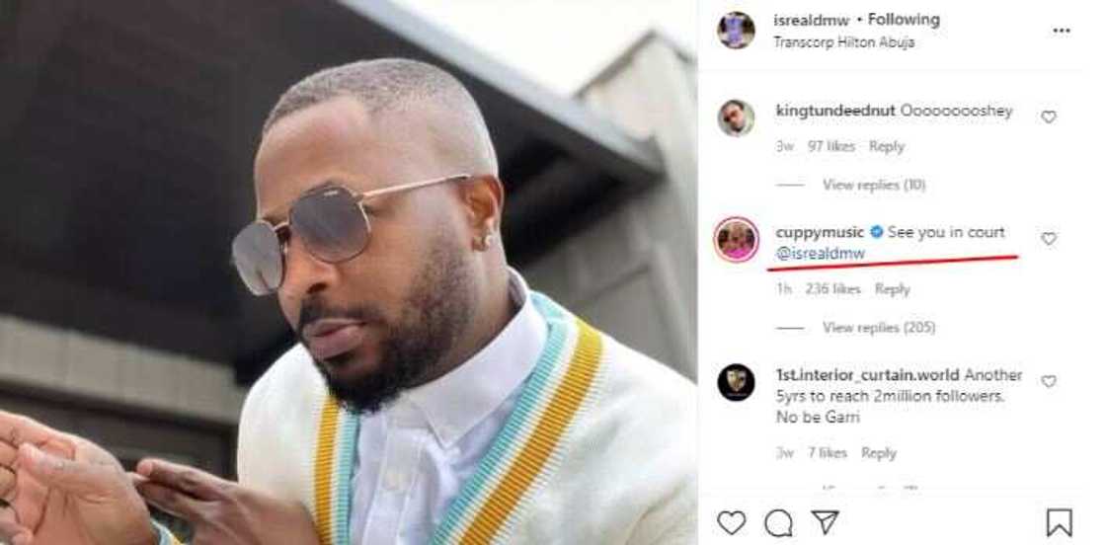Share post via paper plane icon
Screen dimensions: 1106x545
point(825,521)
